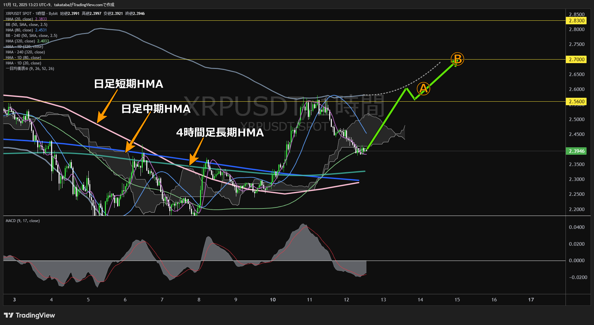594x325 pixels.
Task: Click date 7 on the time axis
Action: coord(162,300)
